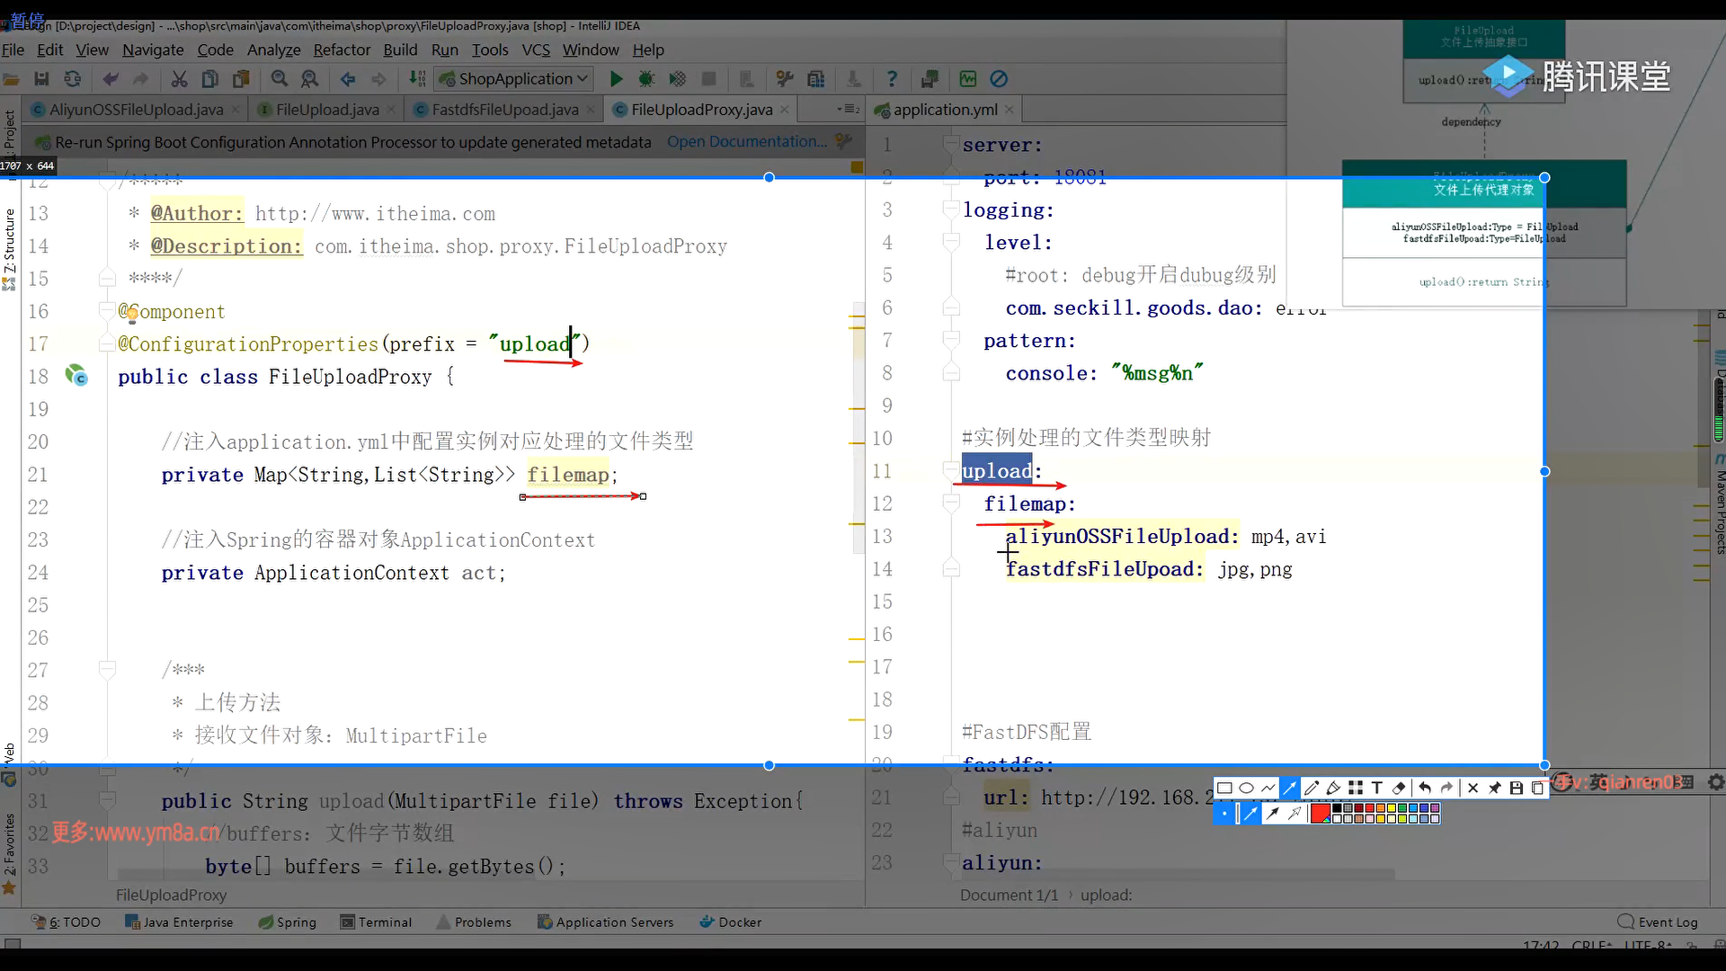
Task: Click the text annotation tool
Action: tap(1376, 788)
